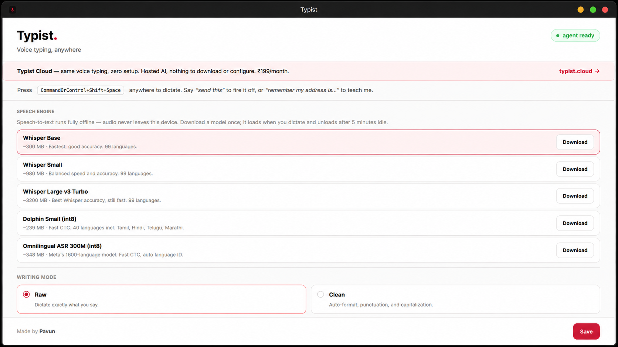Open the typist.cloud link
The height and width of the screenshot is (347, 618).
[x=579, y=71]
